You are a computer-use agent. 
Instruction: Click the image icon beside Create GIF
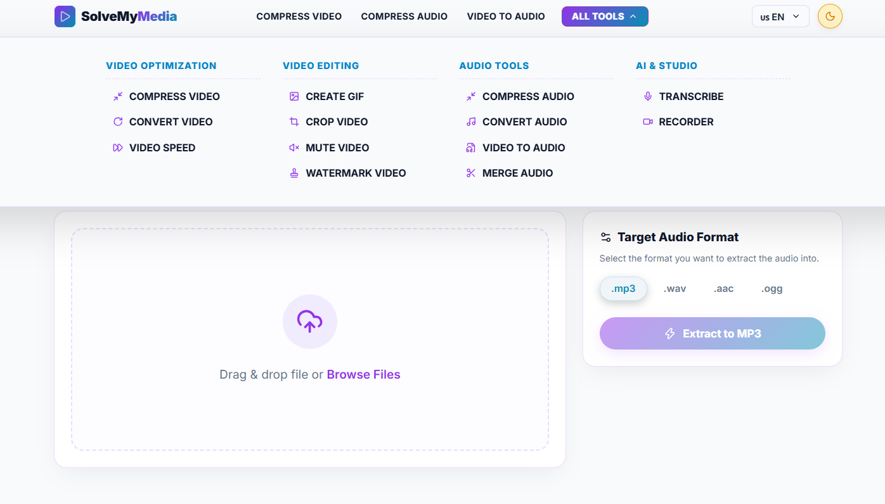294,97
